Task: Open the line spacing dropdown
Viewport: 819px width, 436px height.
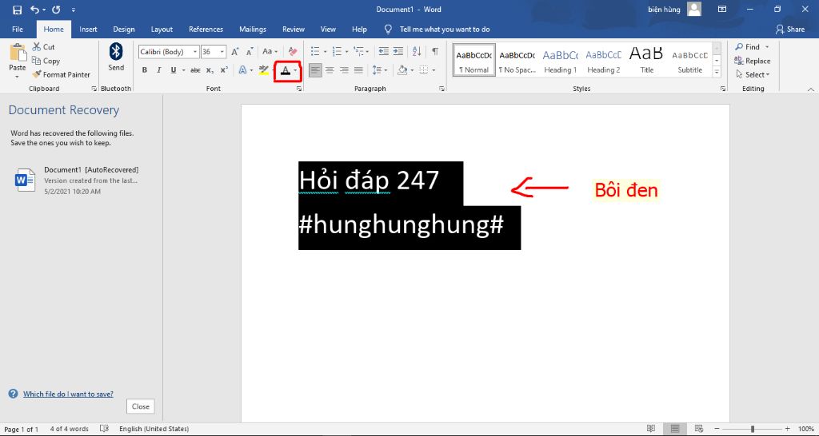Action: [x=380, y=70]
